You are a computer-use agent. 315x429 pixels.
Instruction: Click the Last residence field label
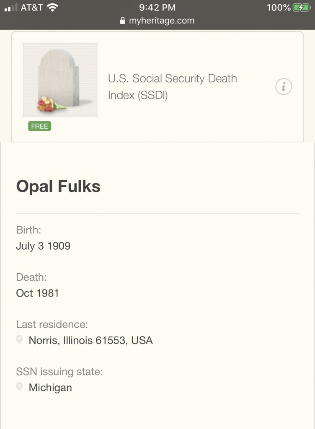pos(52,324)
